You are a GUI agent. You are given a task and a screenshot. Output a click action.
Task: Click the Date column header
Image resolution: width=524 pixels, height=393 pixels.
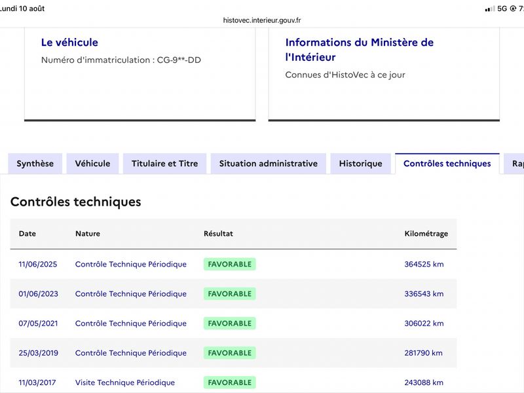(x=28, y=234)
